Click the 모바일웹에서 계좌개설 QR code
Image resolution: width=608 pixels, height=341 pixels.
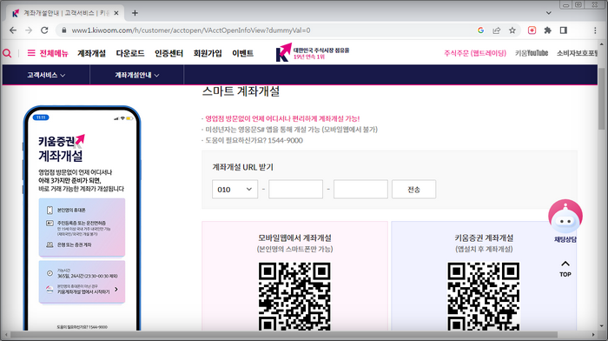pos(294,297)
